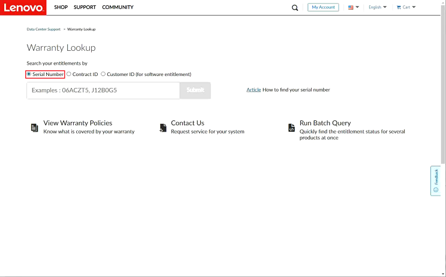
Task: Expand the Cart dropdown arrow
Action: point(414,7)
